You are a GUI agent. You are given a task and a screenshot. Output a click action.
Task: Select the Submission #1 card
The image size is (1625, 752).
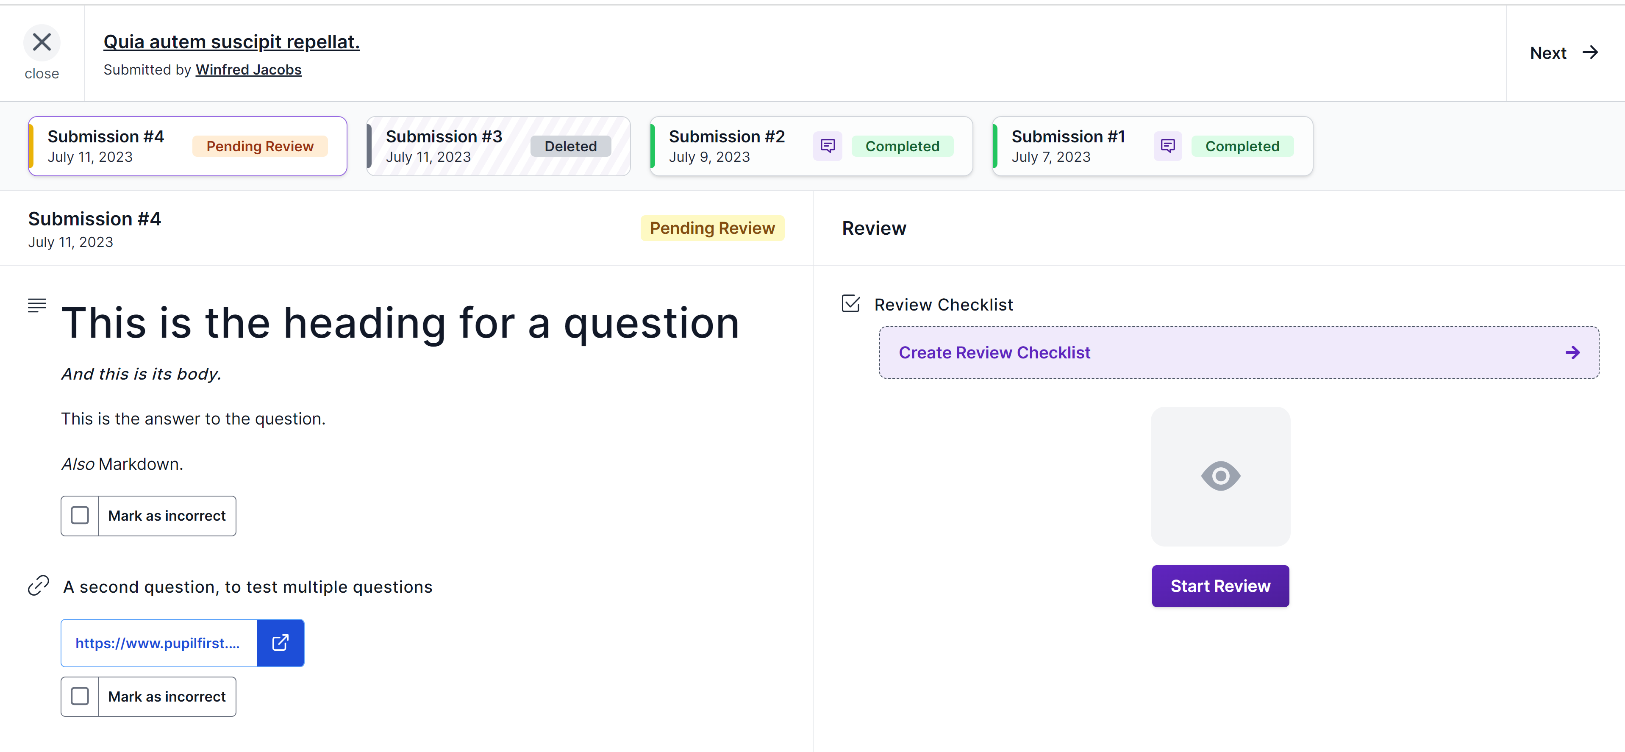pyautogui.click(x=1151, y=146)
